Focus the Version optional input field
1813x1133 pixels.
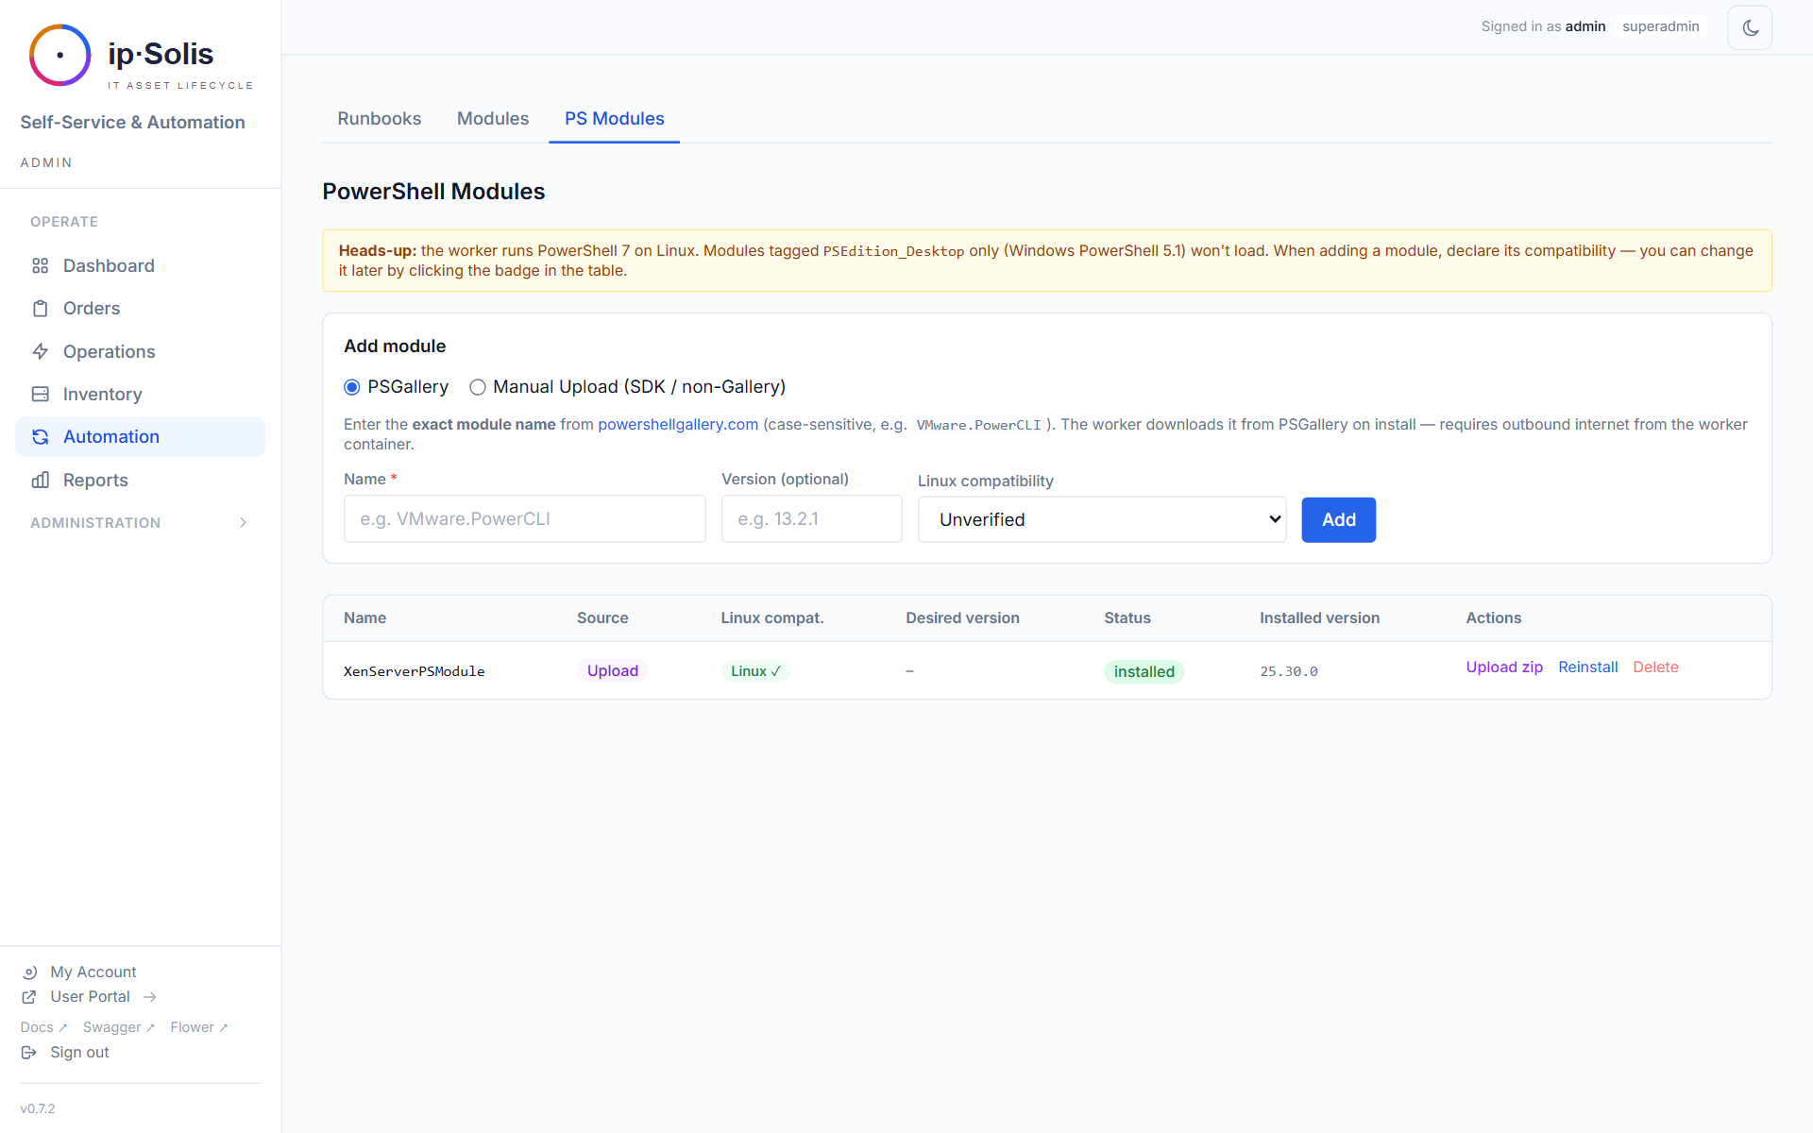pyautogui.click(x=812, y=519)
